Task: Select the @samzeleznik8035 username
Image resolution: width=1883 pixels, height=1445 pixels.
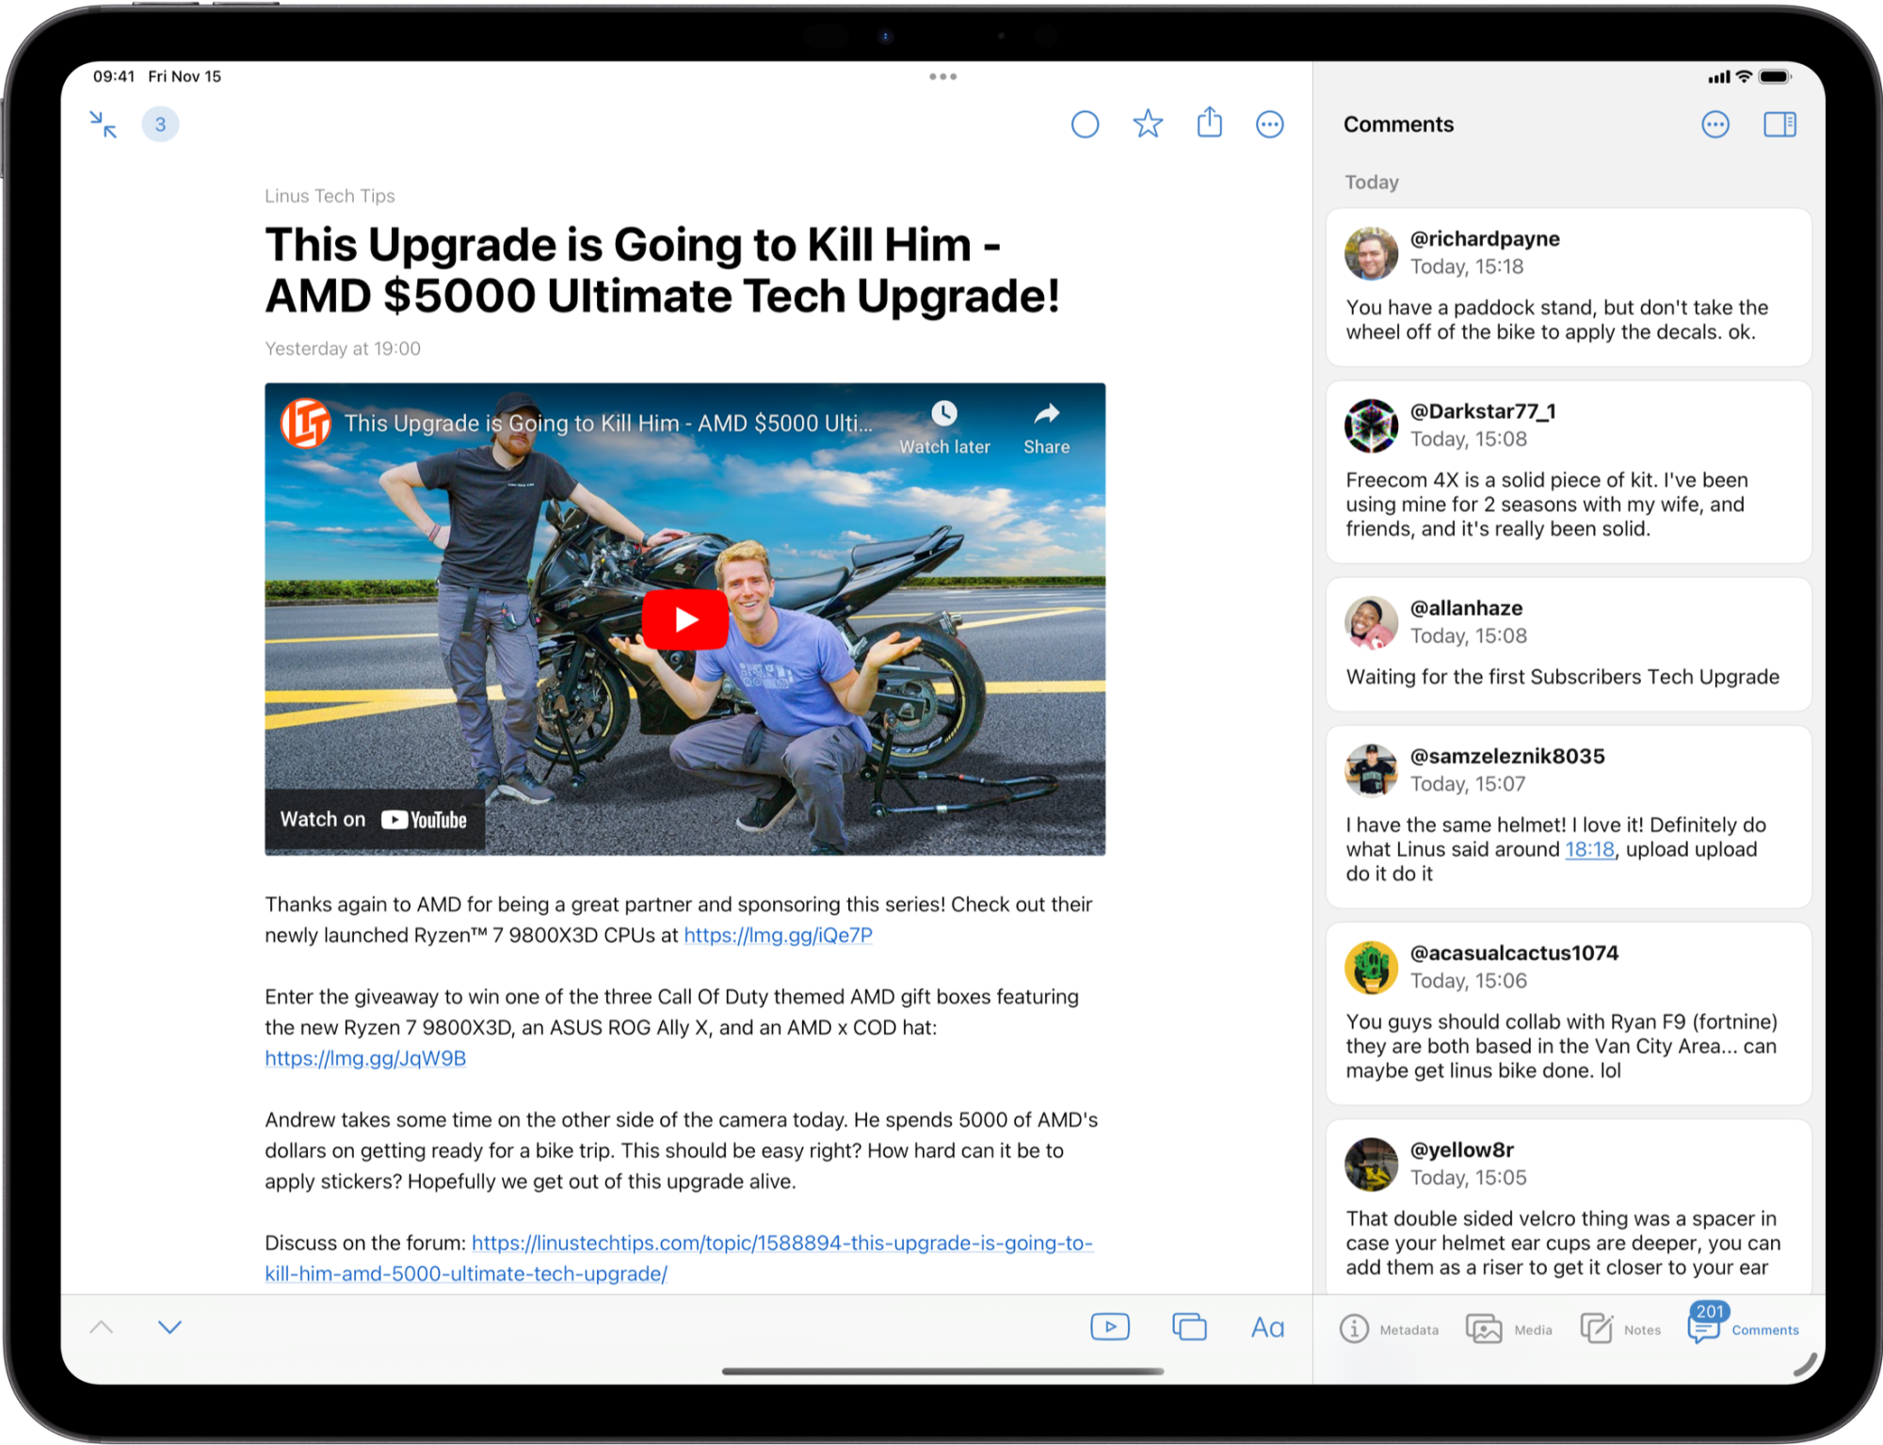Action: [1507, 756]
